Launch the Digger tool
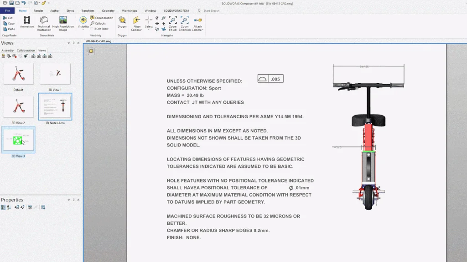The image size is (467, 262). pyautogui.click(x=122, y=21)
